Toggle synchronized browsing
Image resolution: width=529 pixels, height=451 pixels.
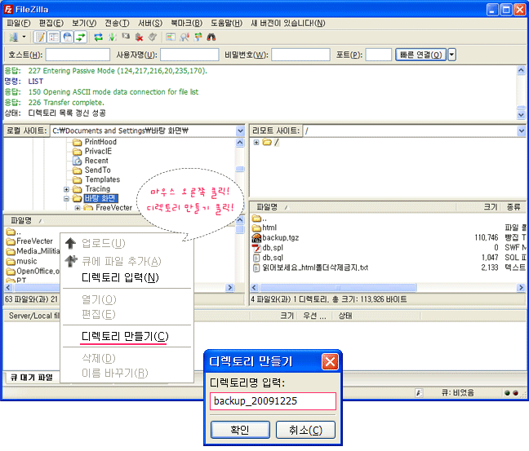pos(198,37)
